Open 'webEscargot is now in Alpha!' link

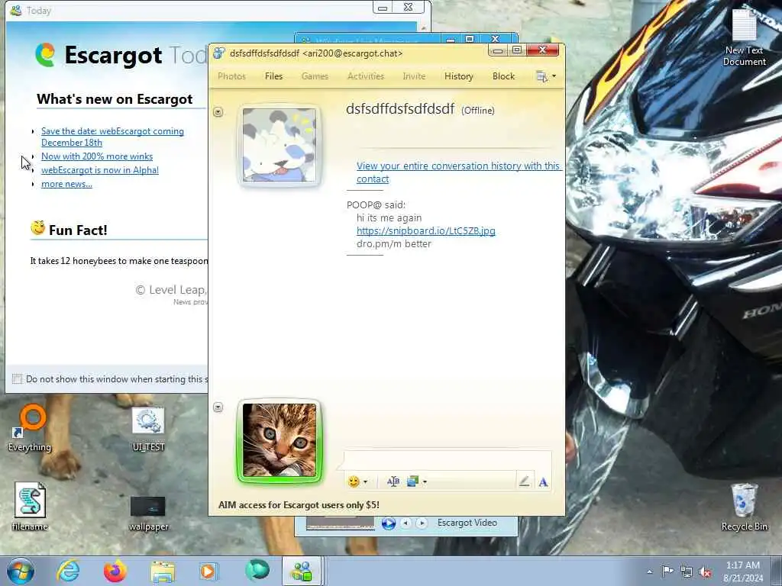tap(100, 170)
